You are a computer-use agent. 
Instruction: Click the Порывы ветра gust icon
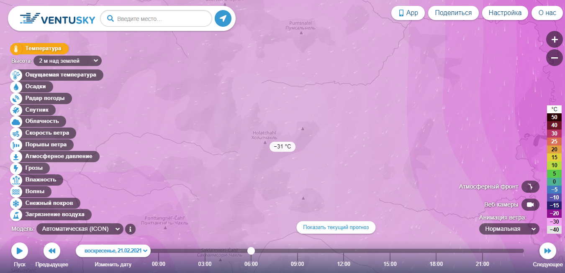click(16, 145)
